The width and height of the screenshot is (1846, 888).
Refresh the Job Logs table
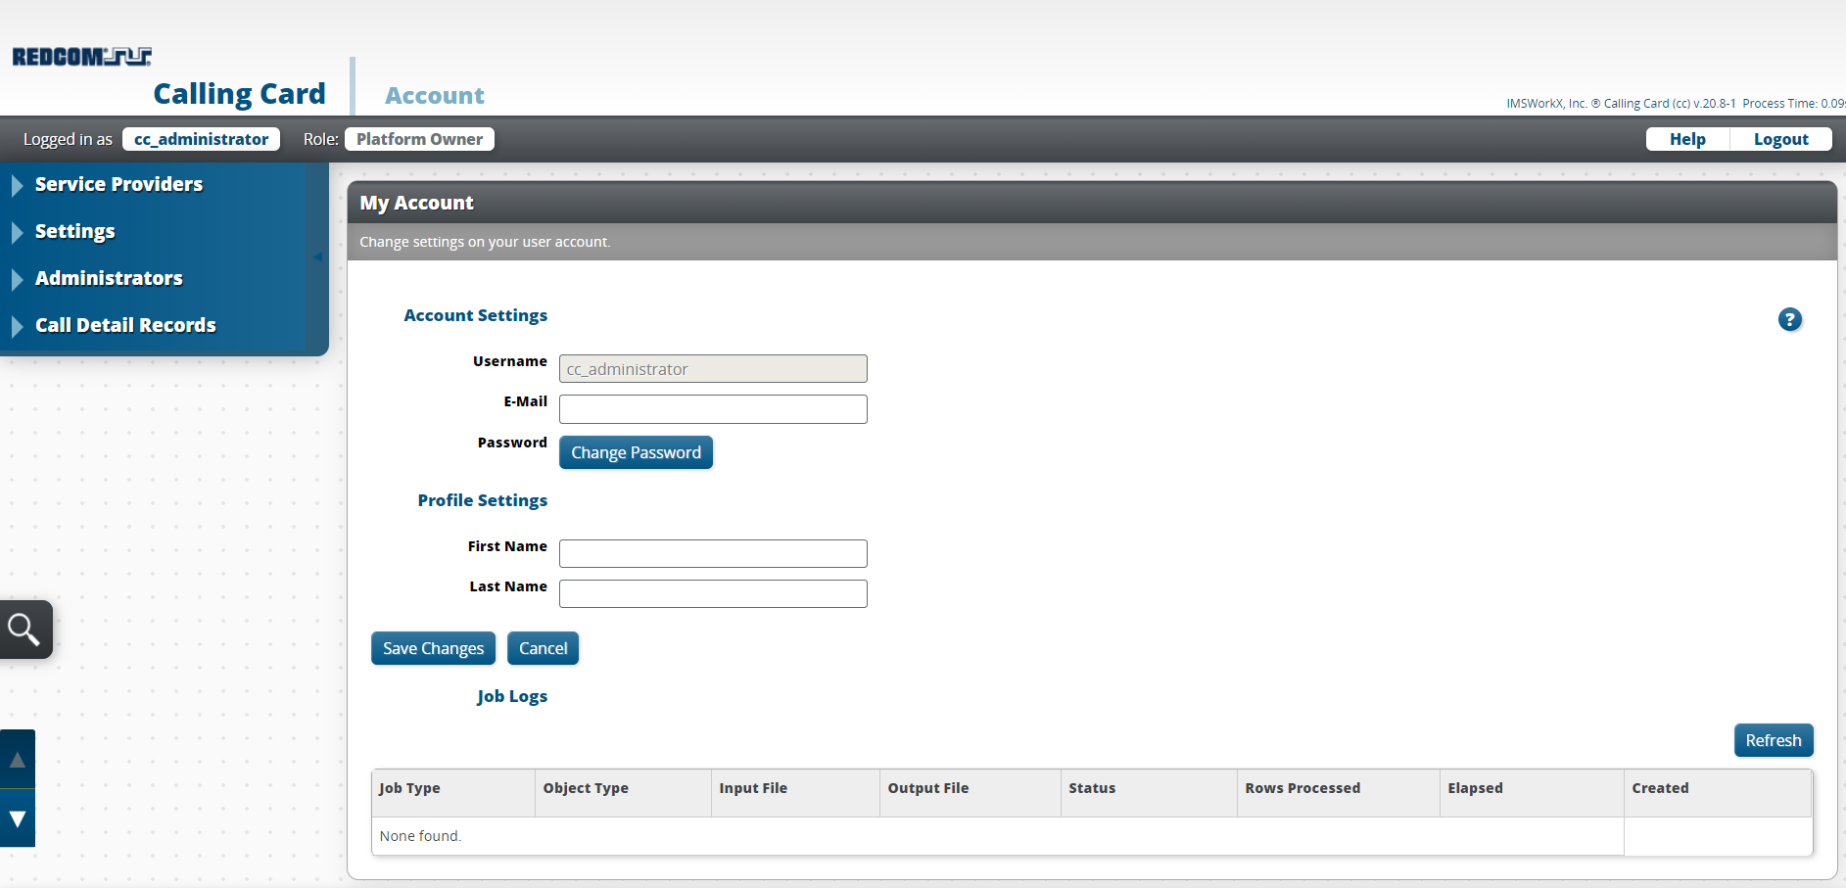1773,740
